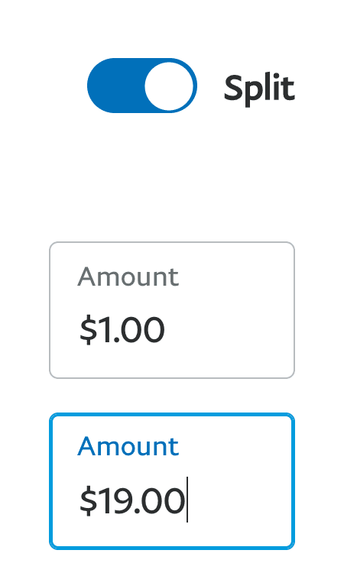344x576 pixels.
Task: Click the $1.00 value text
Action: [x=122, y=330]
